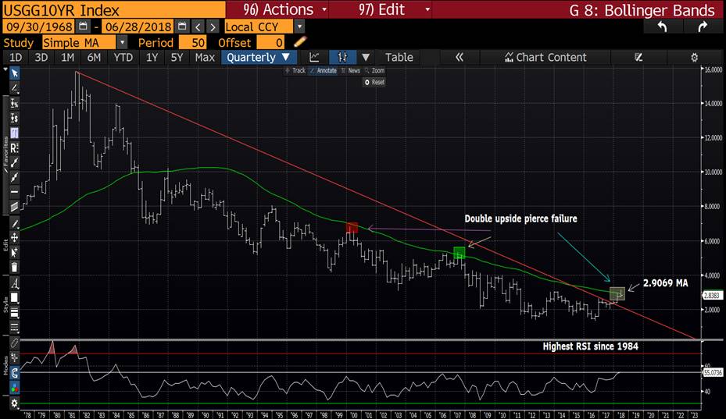Select the 5Y time range tab
The width and height of the screenshot is (726, 419).
point(177,57)
